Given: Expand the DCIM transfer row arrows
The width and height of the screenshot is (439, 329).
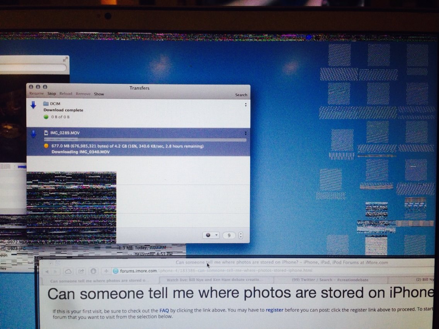Looking at the screenshot, I should 245,105.
